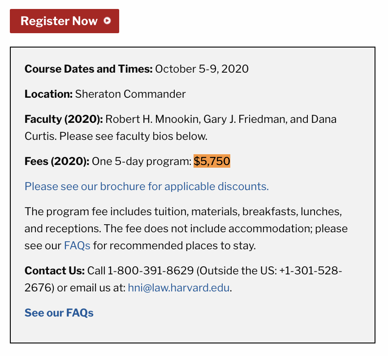Click the Contact Us label
The image size is (388, 356).
coord(54,271)
